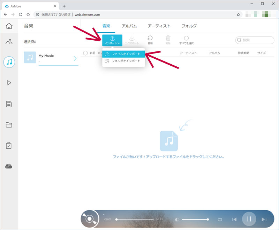Open the Videos section in sidebar
This screenshot has width=279, height=230.
pos(9,83)
